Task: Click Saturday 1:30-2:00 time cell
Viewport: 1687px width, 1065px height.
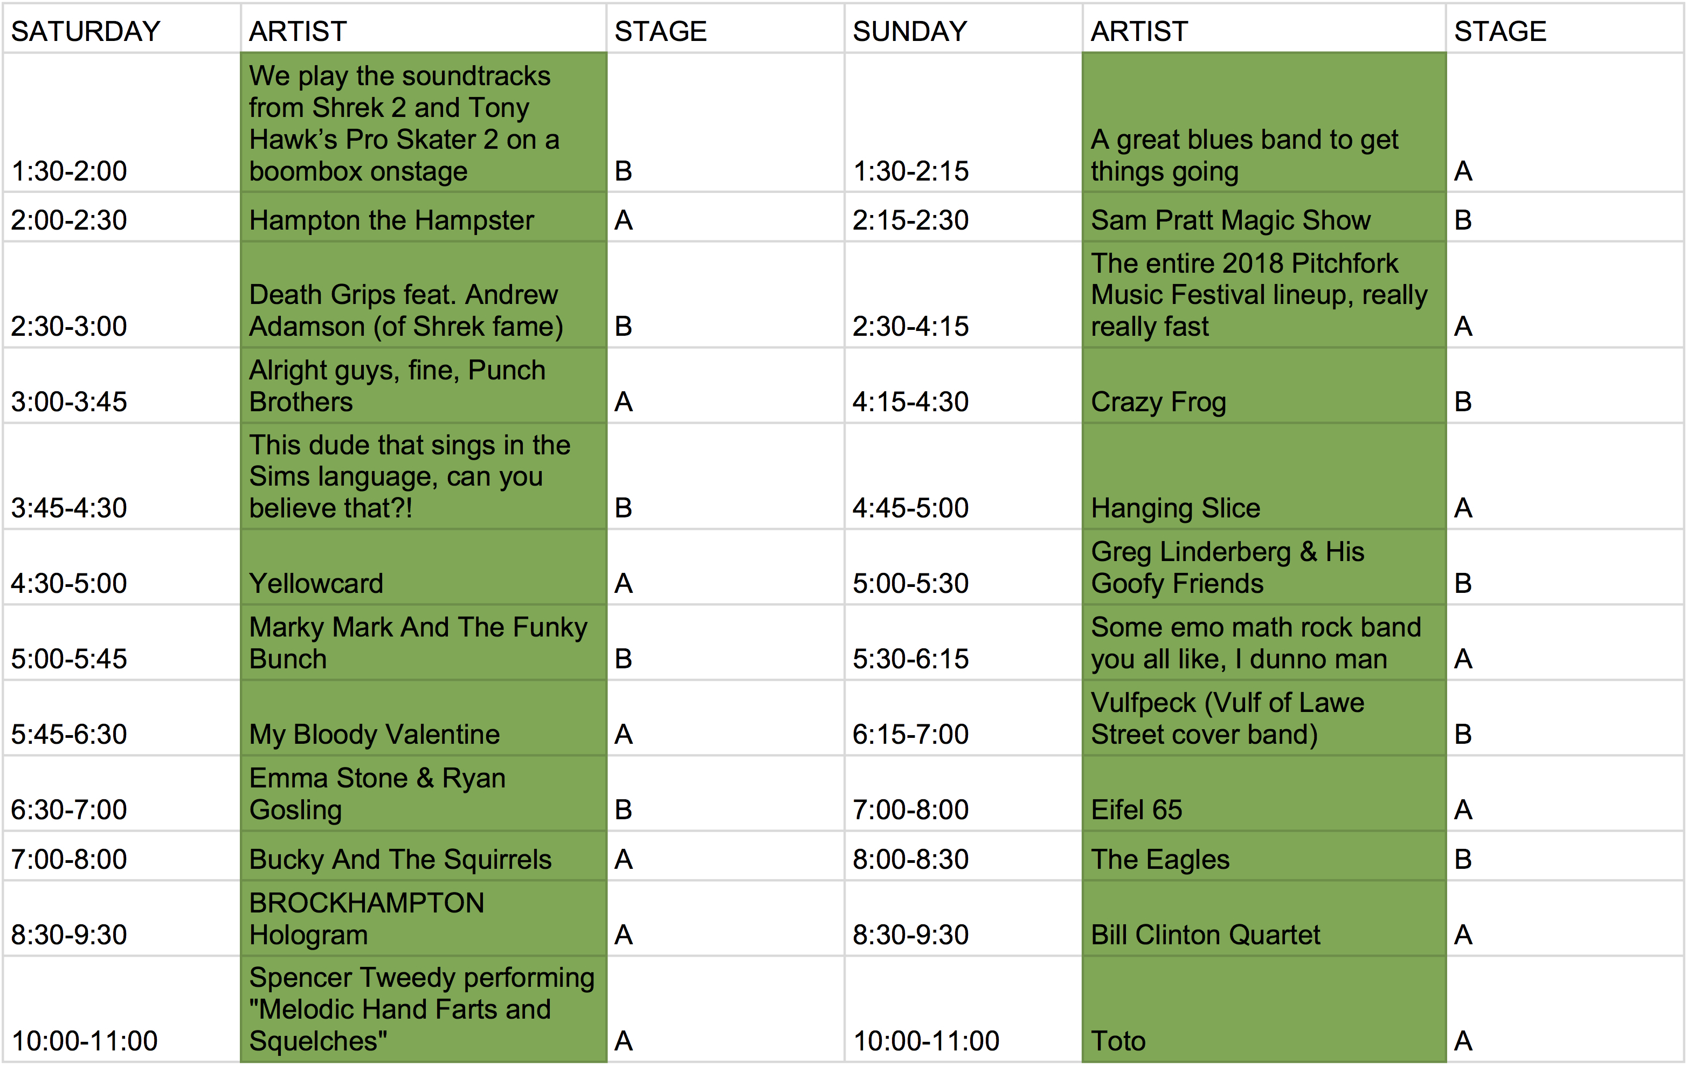Action: [x=122, y=122]
